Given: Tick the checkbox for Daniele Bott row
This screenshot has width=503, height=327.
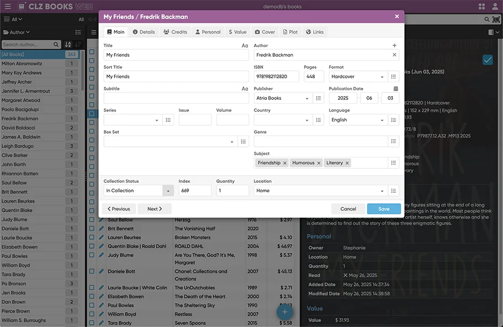Looking at the screenshot, I should [x=92, y=271].
